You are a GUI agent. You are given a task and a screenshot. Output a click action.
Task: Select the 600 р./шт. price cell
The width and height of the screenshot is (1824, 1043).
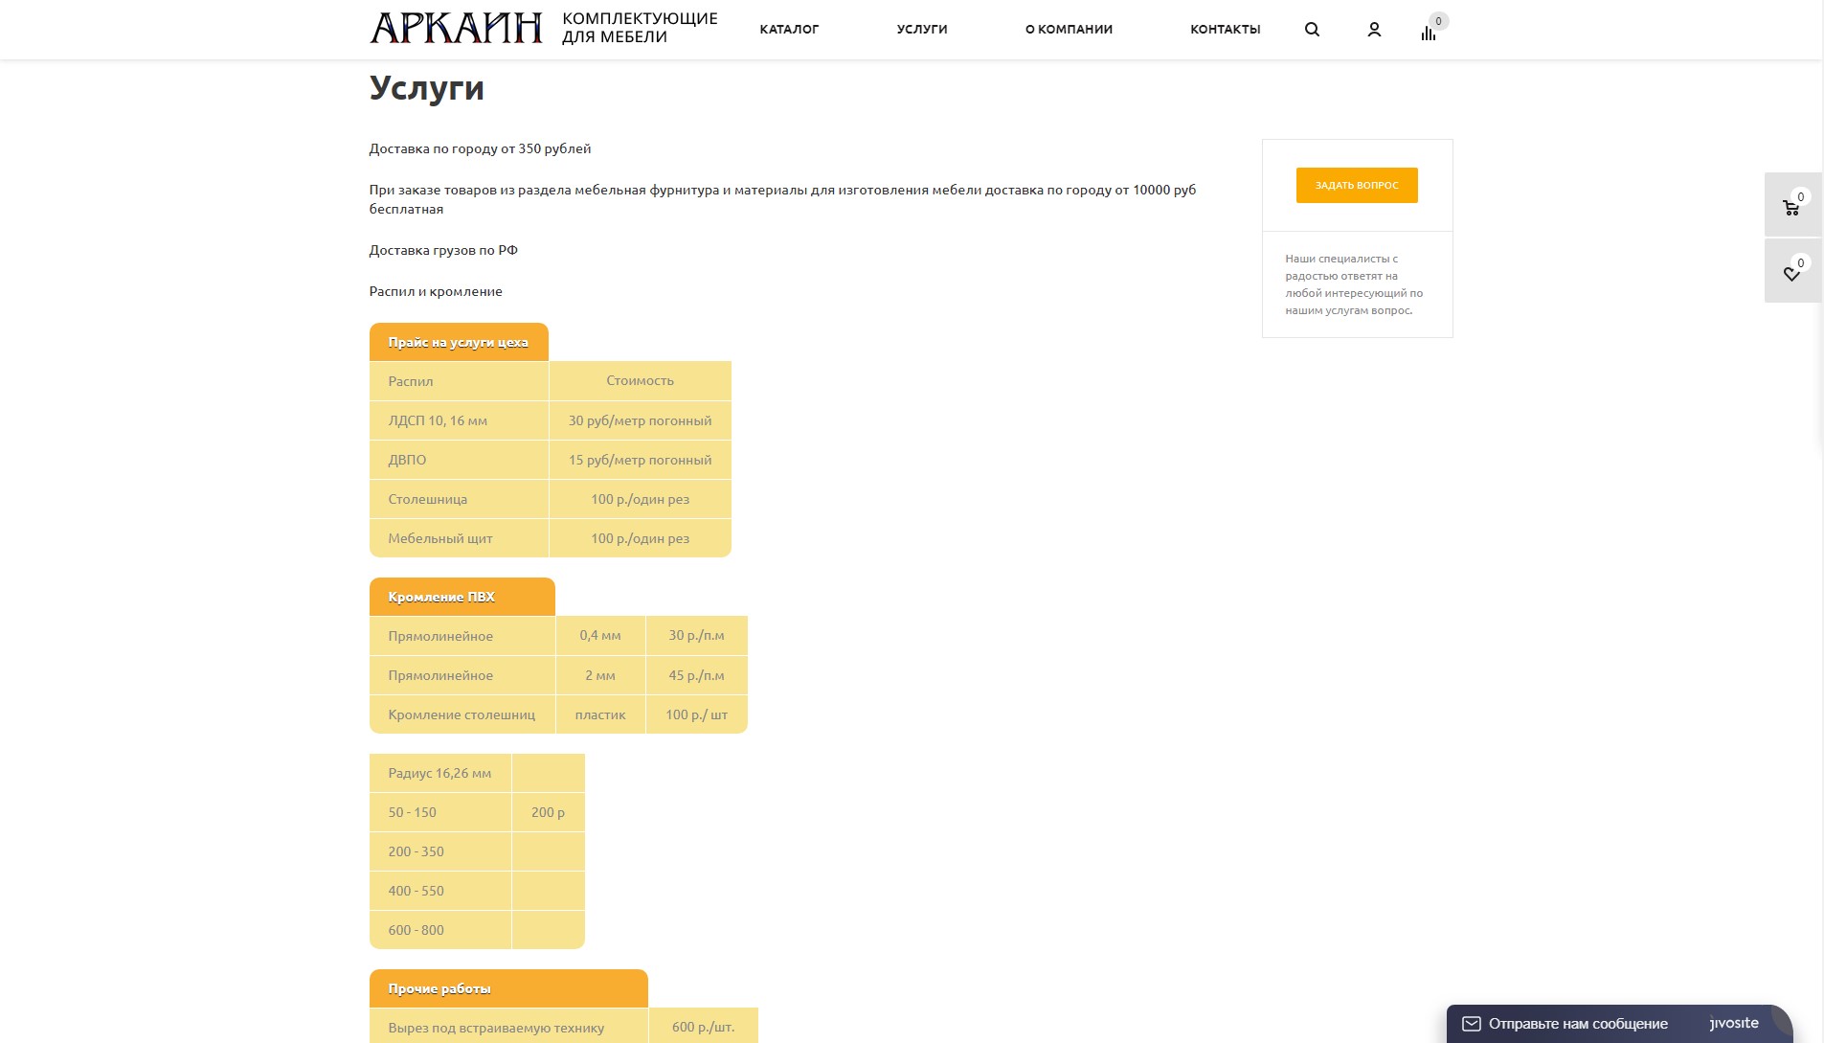click(x=704, y=1026)
